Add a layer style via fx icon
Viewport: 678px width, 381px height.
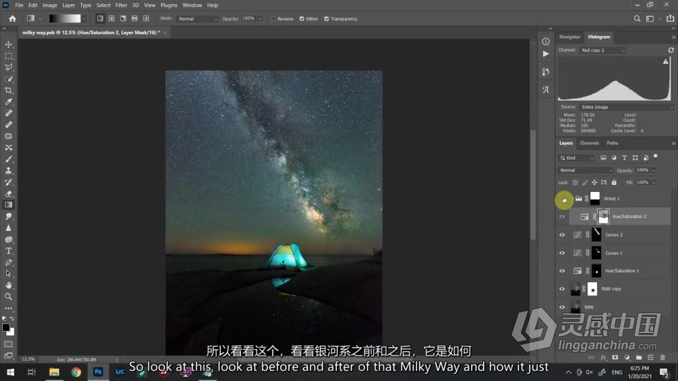click(x=604, y=358)
